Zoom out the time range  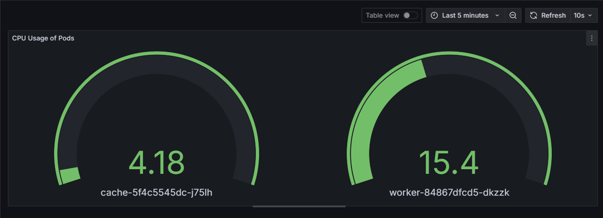[x=513, y=15]
